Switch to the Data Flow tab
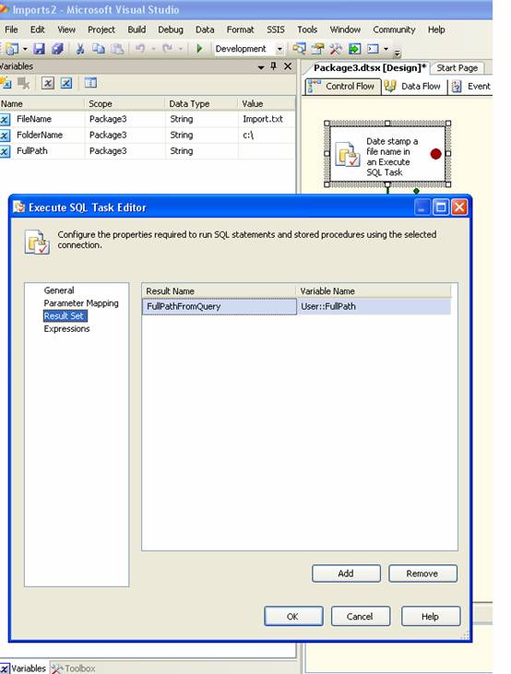Viewport: 511px width, 674px height. (414, 87)
